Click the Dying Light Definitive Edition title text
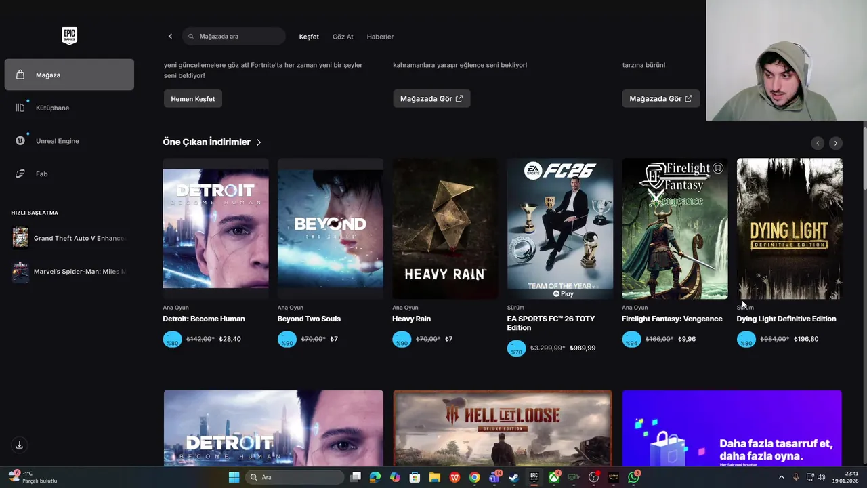This screenshot has height=488, width=867. [786, 319]
